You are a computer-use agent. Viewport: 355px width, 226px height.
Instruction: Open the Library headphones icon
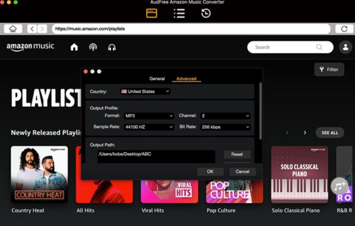pos(112,47)
